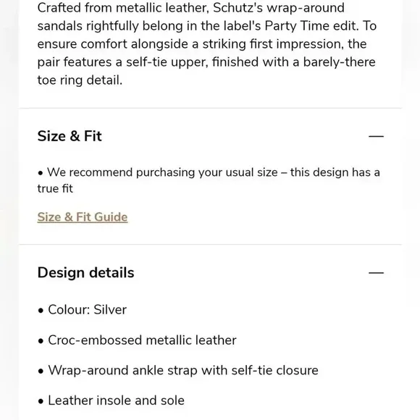Click 'Crafted from metallic leather' opening text

click(x=123, y=8)
